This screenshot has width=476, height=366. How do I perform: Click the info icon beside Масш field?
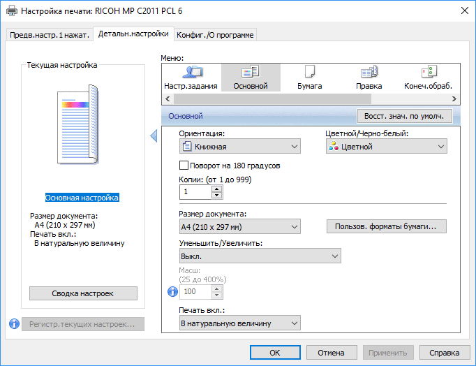[x=172, y=291]
